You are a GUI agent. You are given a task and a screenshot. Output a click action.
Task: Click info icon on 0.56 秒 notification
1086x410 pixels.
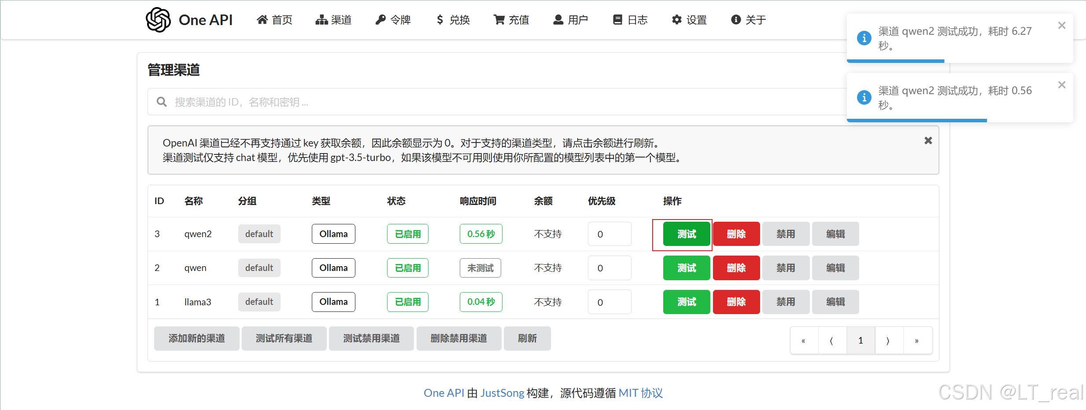pos(864,97)
